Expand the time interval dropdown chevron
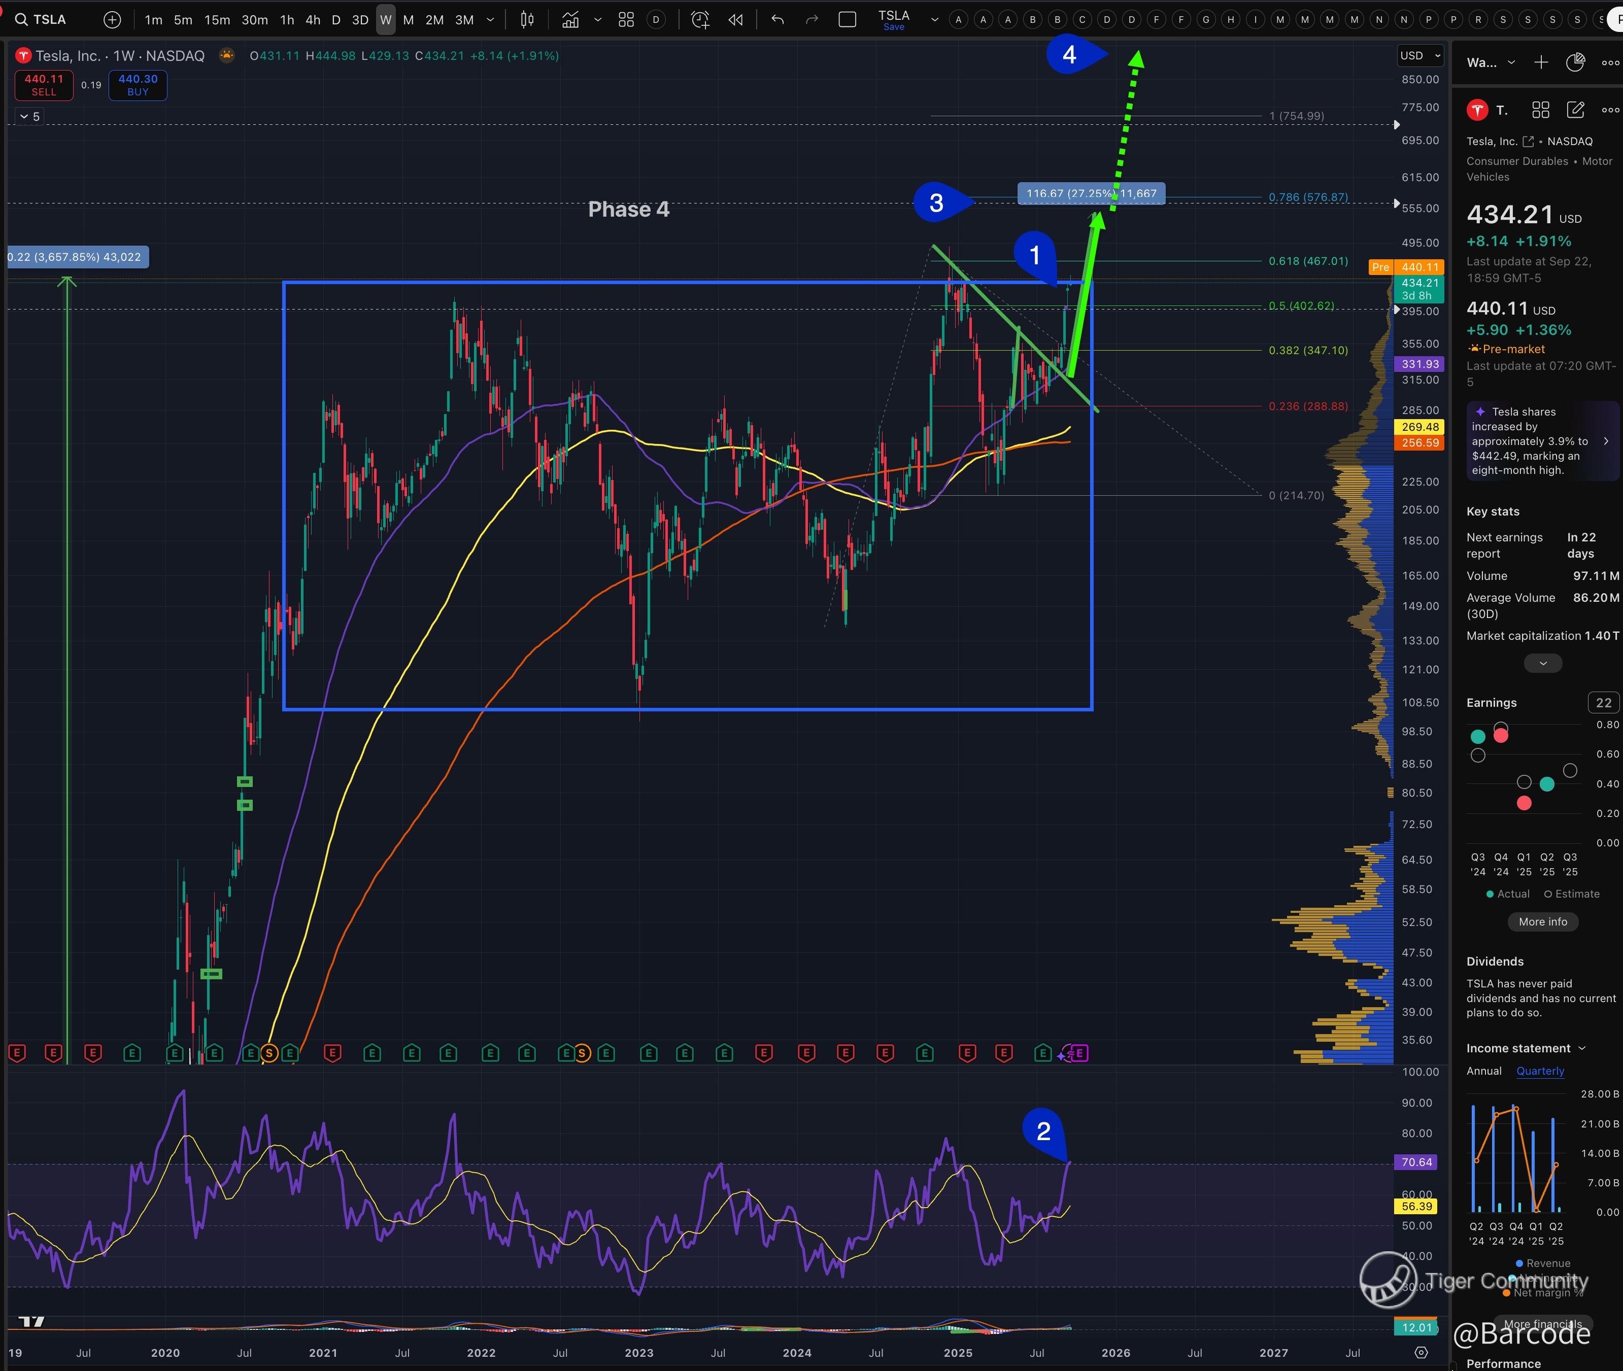Viewport: 1623px width, 1371px height. point(490,19)
